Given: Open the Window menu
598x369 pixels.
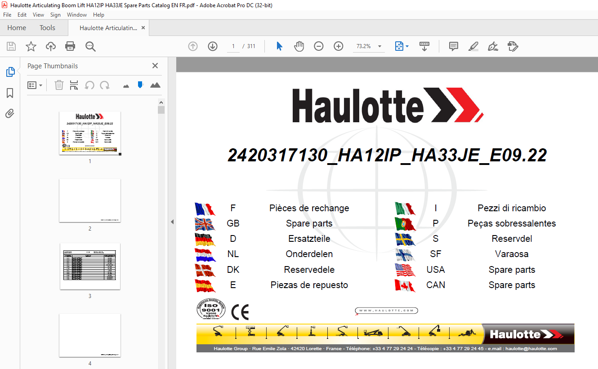Looking at the screenshot, I should (77, 15).
